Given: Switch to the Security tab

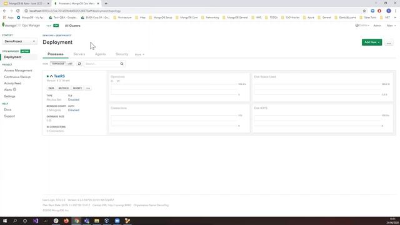Looking at the screenshot, I should (122, 54).
